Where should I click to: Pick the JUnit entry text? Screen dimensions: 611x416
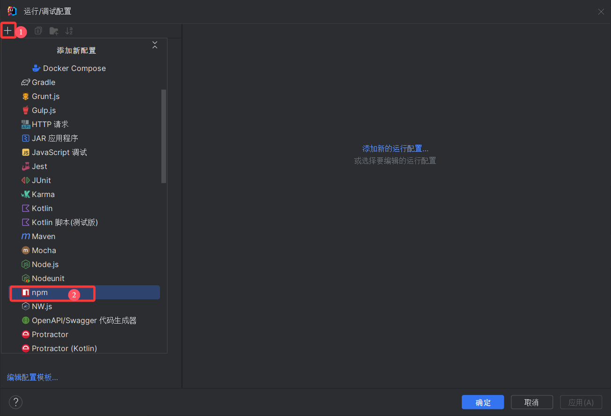[x=41, y=180]
